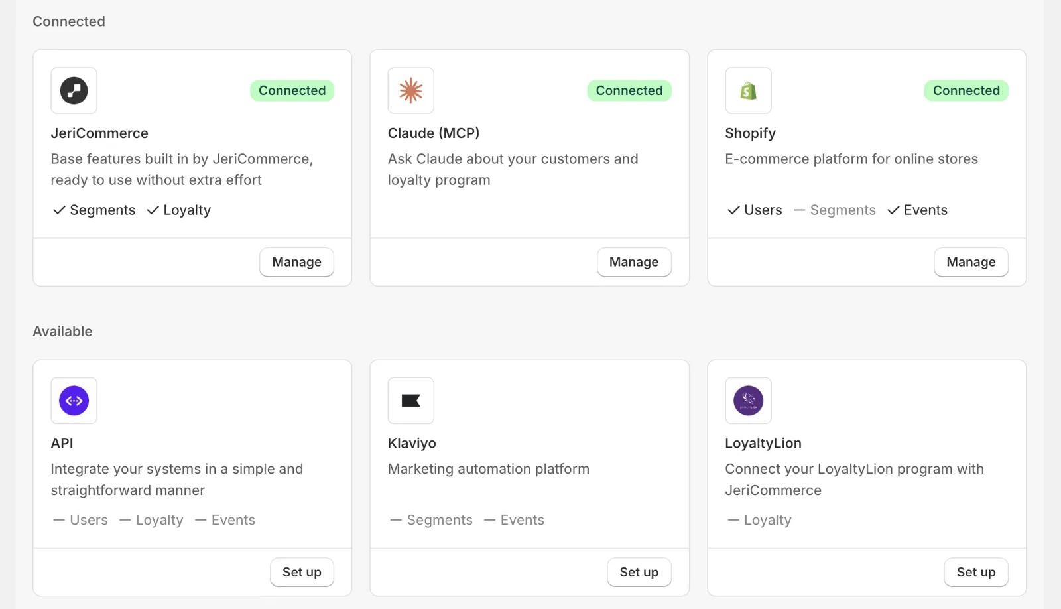Click Loyalty feature on API card
The width and height of the screenshot is (1061, 609).
(151, 520)
